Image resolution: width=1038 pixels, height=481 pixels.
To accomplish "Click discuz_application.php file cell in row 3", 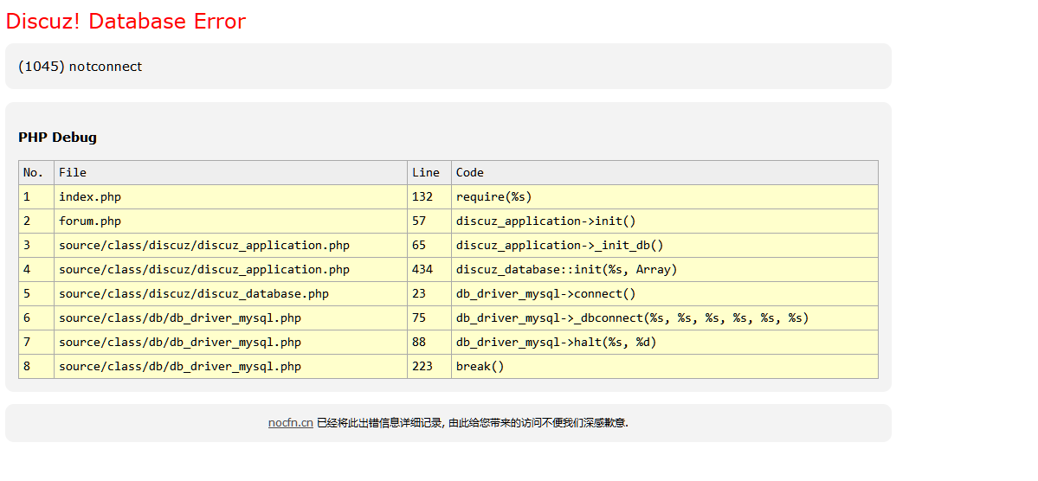I will pos(230,246).
